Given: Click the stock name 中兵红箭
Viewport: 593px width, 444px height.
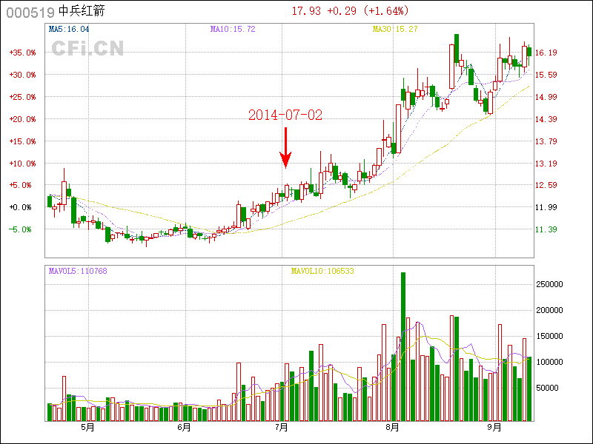Looking at the screenshot, I should click(82, 11).
